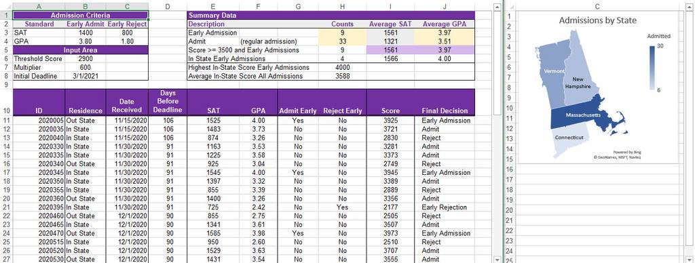Click the scroll-up arrow of the right chart pane

[690, 7]
